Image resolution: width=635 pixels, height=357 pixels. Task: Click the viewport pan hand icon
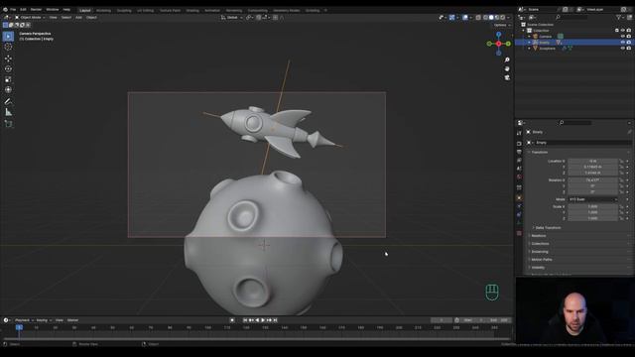(507, 68)
